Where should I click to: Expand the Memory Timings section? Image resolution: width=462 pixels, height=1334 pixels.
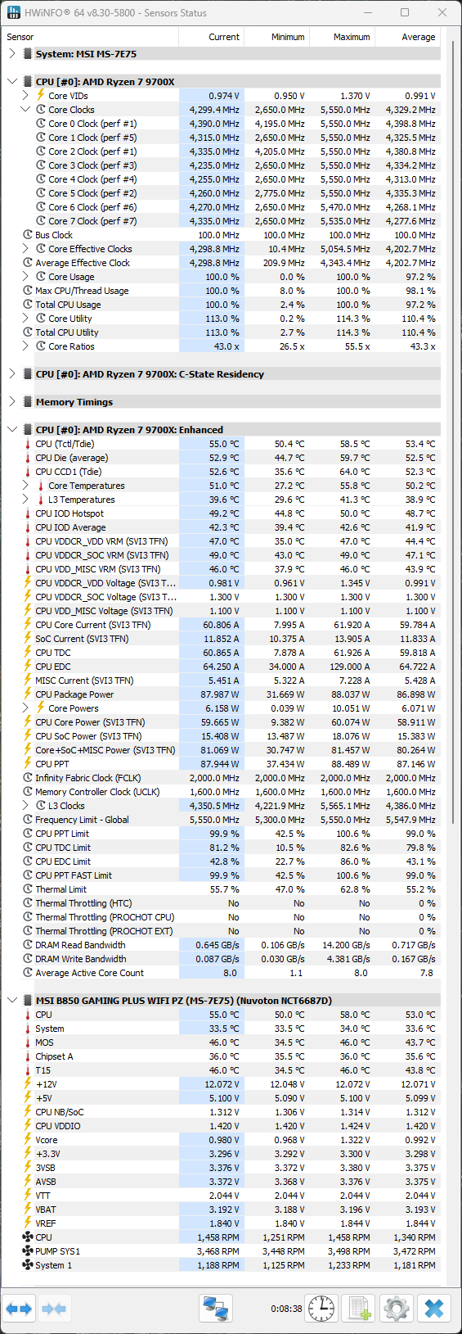(x=12, y=402)
